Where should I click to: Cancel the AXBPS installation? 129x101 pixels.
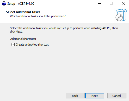tap(117, 96)
